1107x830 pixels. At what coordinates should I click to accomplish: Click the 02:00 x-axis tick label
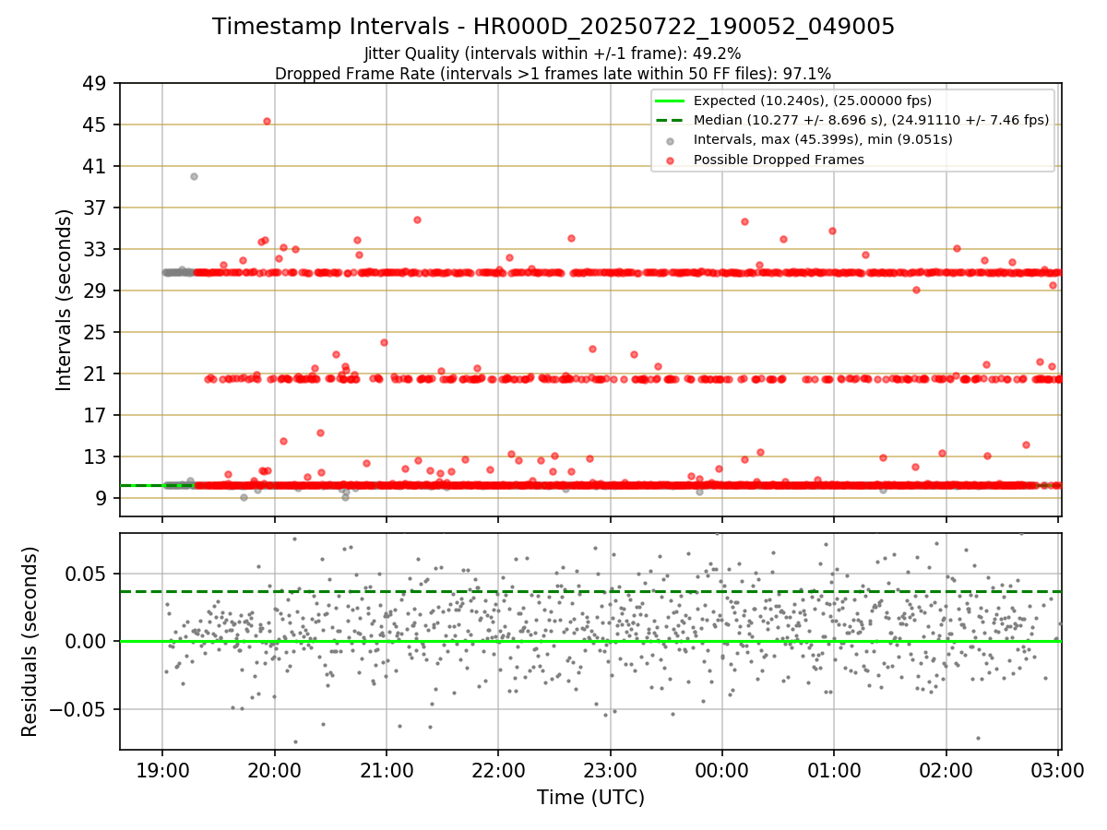(946, 771)
